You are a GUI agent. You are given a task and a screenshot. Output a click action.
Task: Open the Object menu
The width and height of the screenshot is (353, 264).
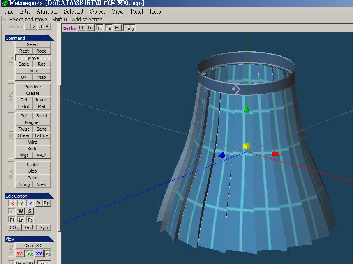click(97, 11)
